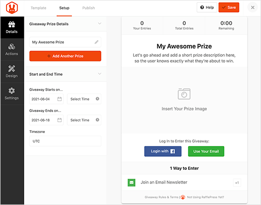261x205 pixels.
Task: Switch to the Template tab
Action: tap(38, 8)
